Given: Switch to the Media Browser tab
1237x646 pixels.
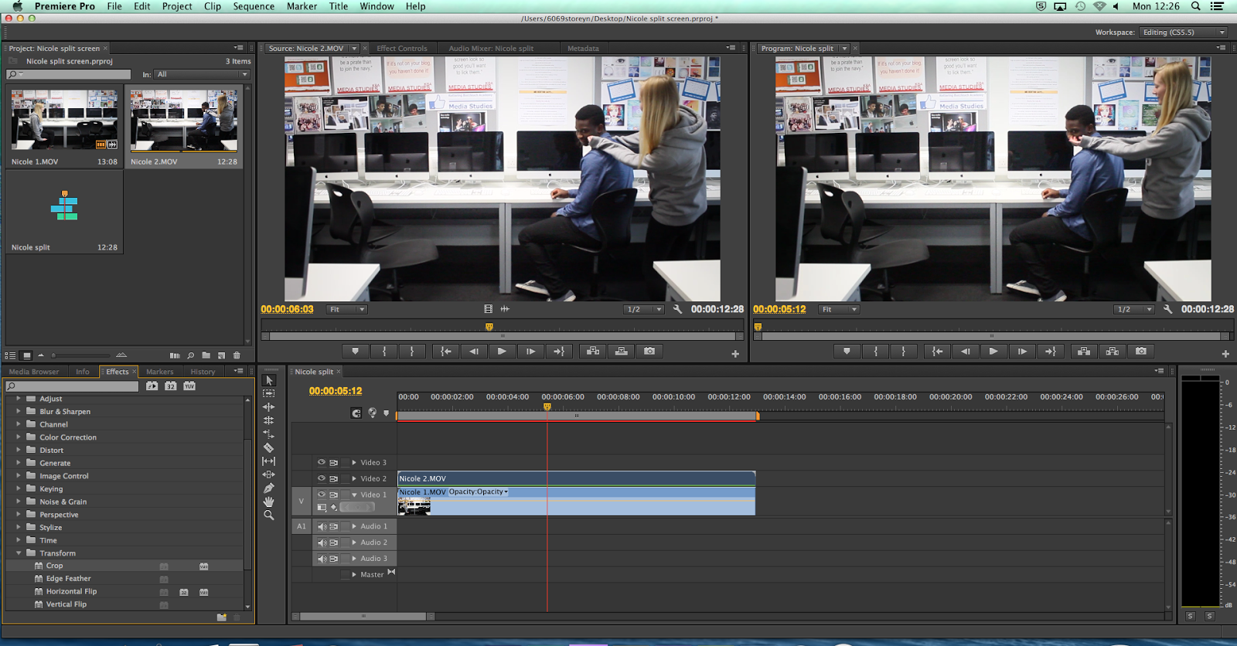Looking at the screenshot, I should [34, 372].
